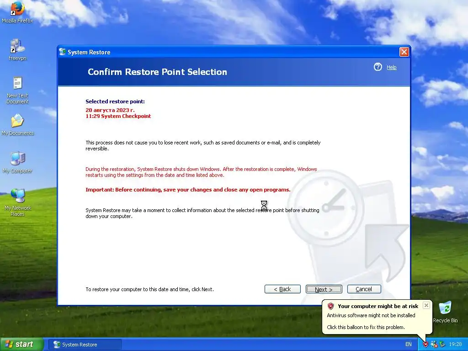
Task: Click the shield icon in the warning balloon
Action: coord(330,306)
